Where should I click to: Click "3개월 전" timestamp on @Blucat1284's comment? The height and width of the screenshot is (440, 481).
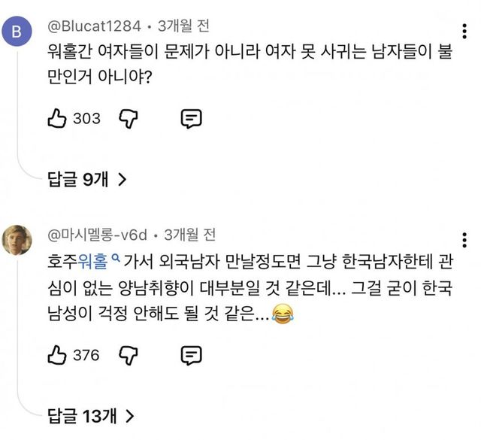point(180,27)
